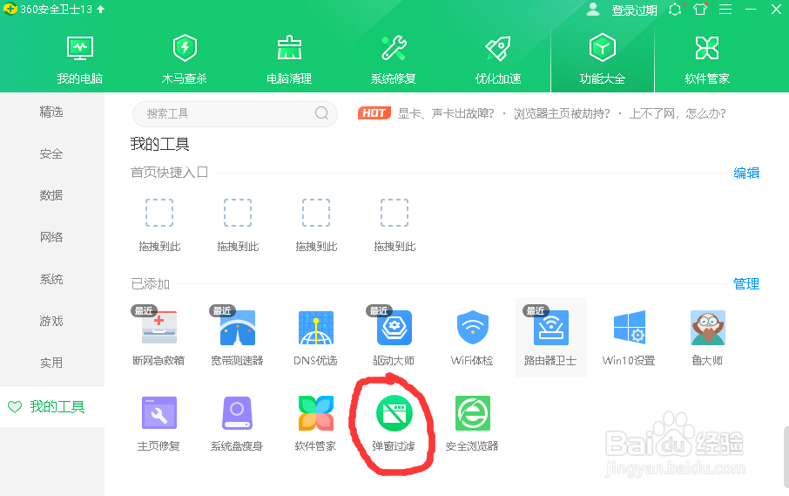Open 软件管家 in top navigation bar
Screen dimensions: 789x496
[707, 60]
